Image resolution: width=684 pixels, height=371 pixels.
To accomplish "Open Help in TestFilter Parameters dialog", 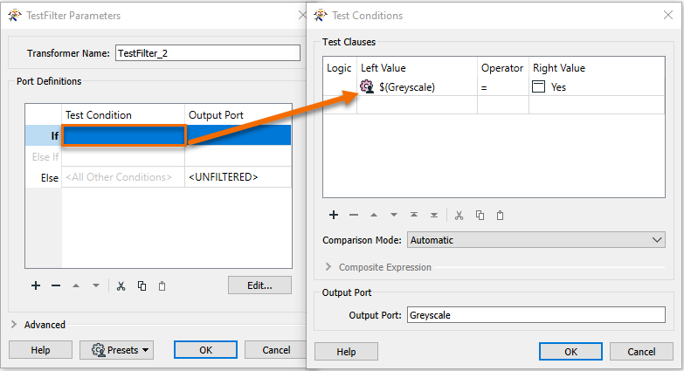I will coord(40,350).
